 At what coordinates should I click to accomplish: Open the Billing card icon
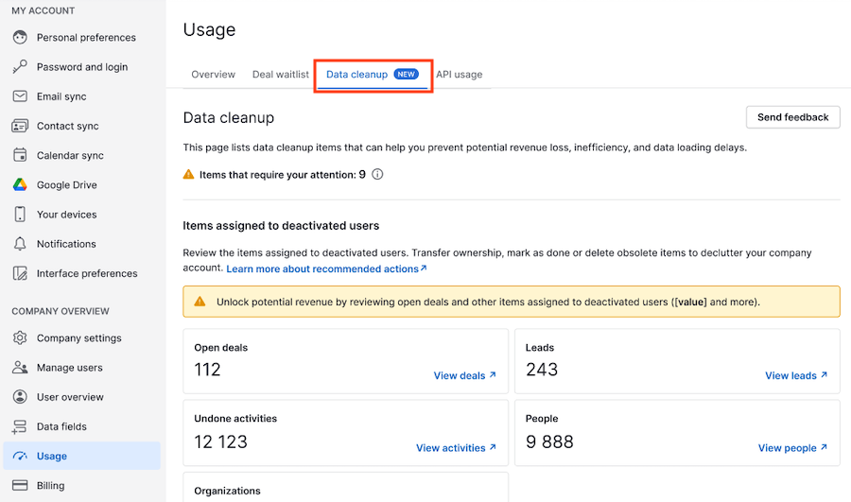(x=20, y=485)
